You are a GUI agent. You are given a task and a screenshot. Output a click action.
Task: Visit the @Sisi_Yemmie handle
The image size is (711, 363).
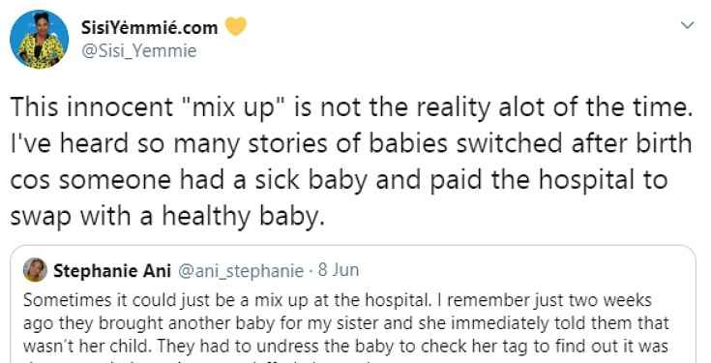pos(138,50)
